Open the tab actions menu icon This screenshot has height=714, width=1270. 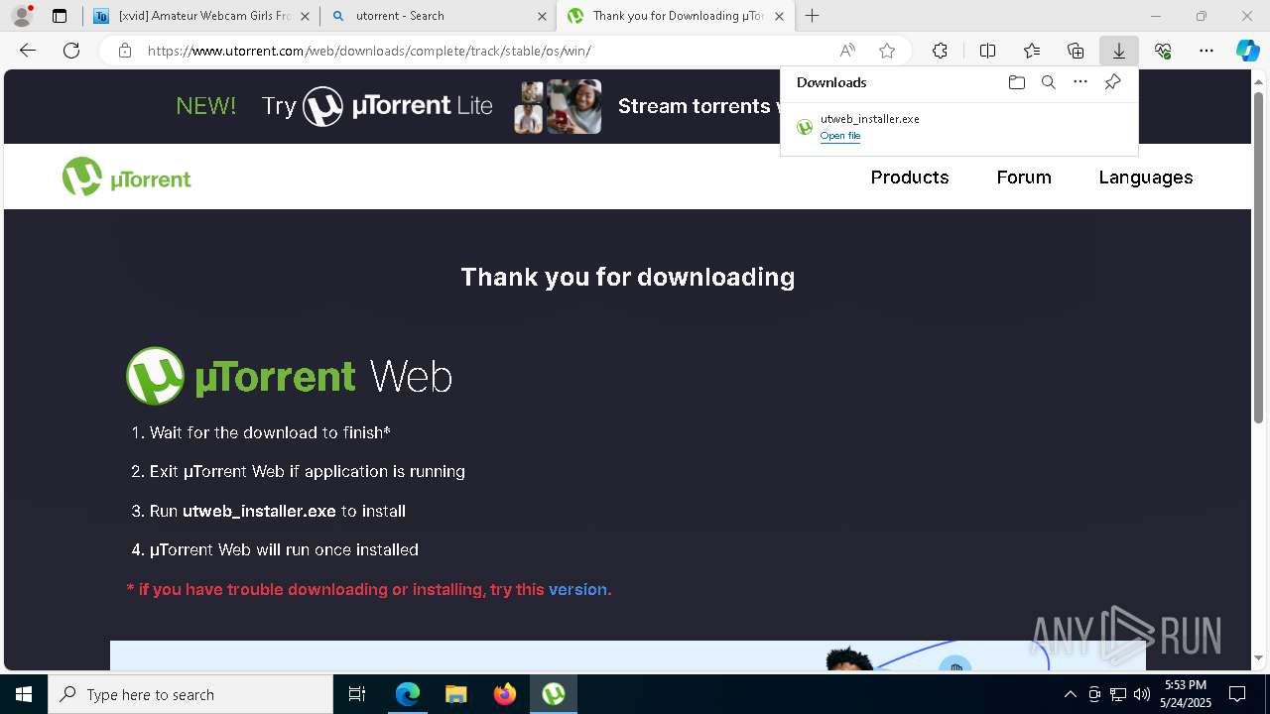tap(60, 16)
